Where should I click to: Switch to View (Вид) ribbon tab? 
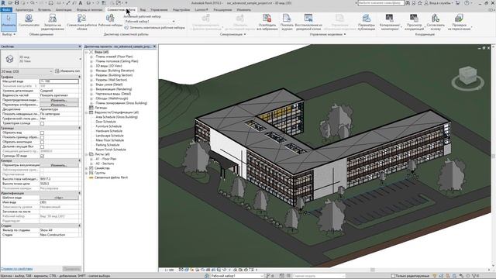click(x=143, y=10)
